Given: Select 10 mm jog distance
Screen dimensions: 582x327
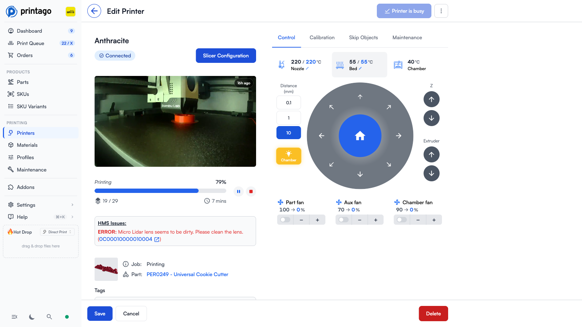Looking at the screenshot, I should [288, 133].
